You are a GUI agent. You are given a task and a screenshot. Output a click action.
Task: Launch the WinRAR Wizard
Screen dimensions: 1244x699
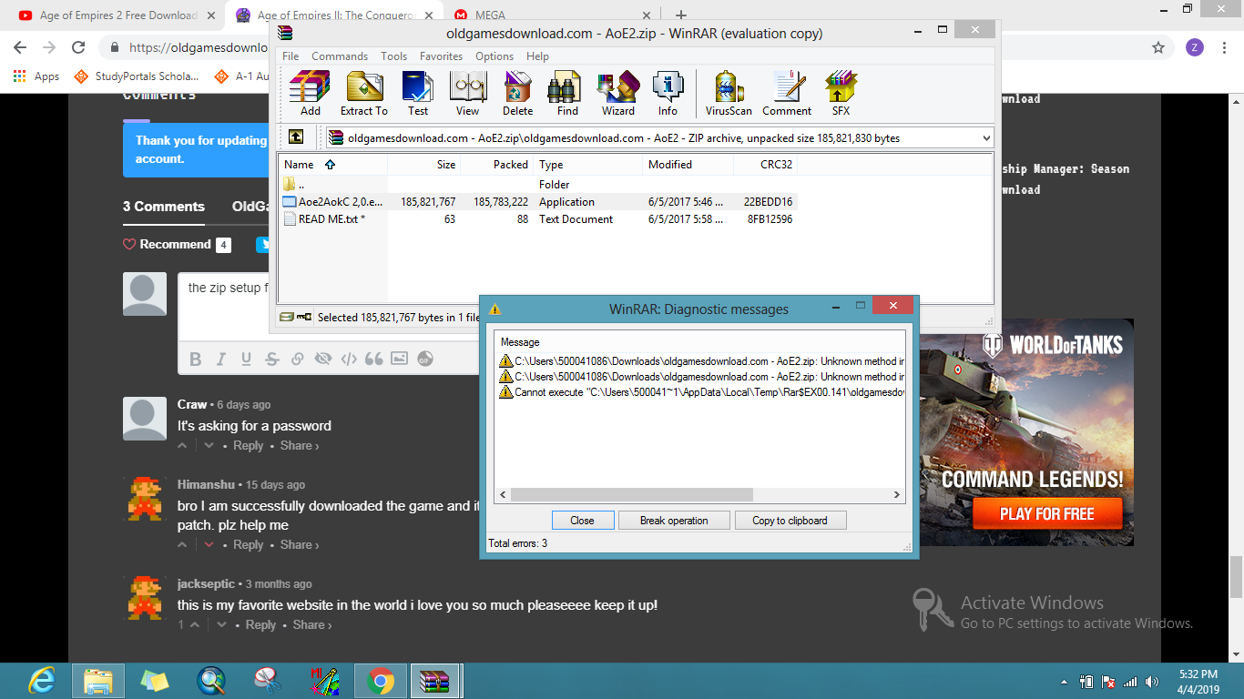[x=617, y=94]
